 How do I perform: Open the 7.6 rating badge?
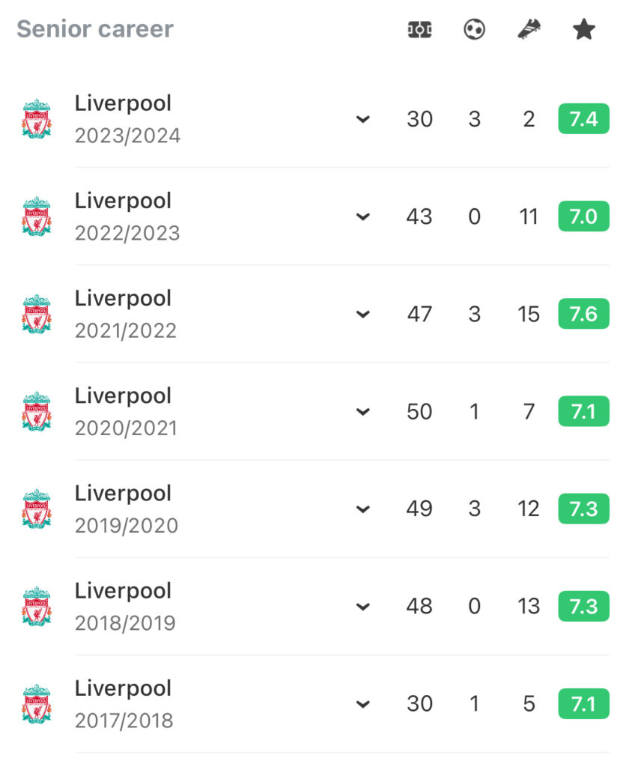pos(583,314)
